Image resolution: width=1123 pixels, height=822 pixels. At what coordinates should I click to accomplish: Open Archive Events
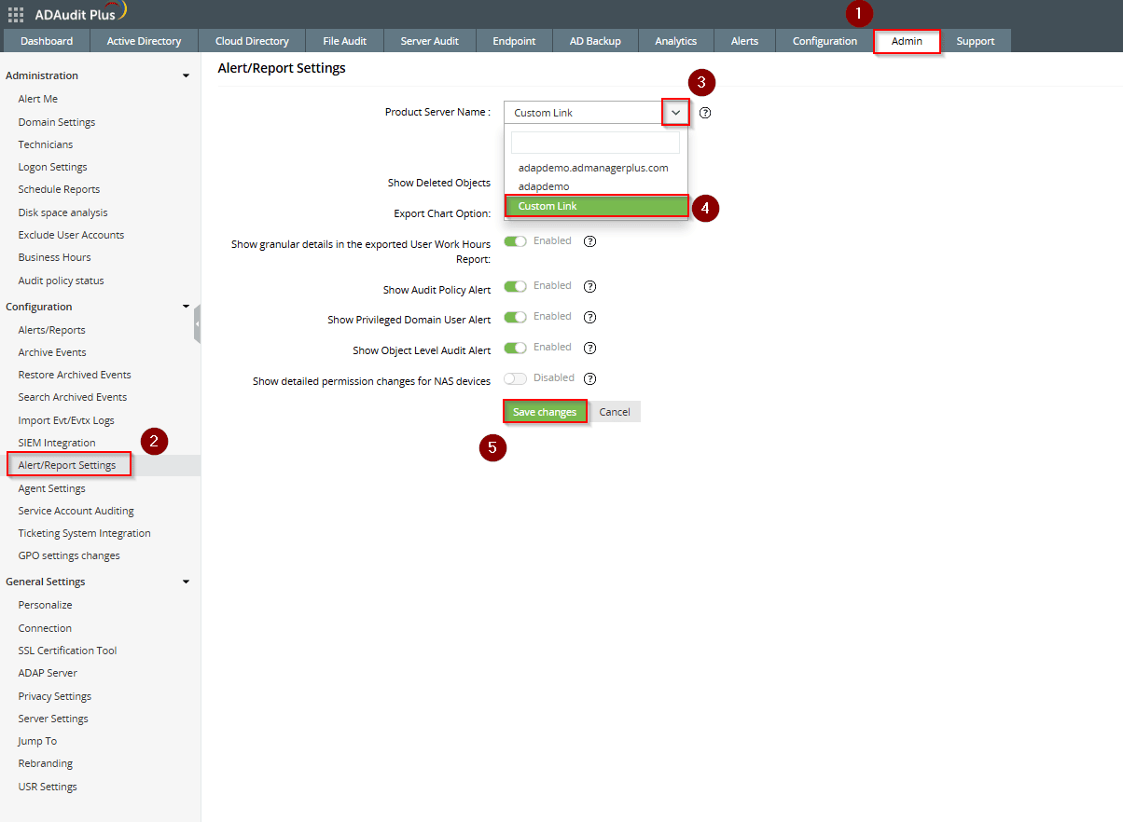pyautogui.click(x=52, y=352)
